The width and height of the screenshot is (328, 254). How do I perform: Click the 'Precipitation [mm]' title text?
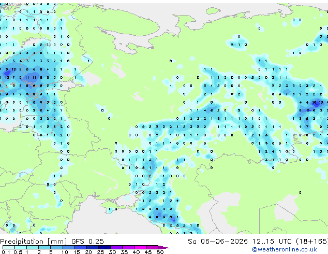(34, 242)
